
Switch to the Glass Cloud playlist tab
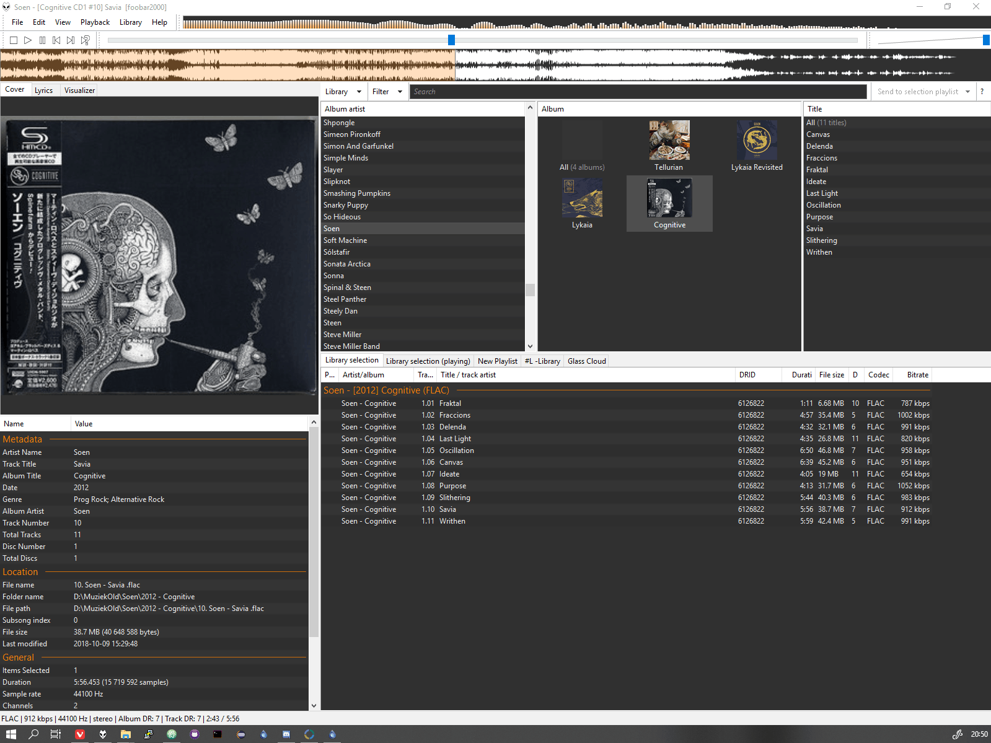coord(586,361)
